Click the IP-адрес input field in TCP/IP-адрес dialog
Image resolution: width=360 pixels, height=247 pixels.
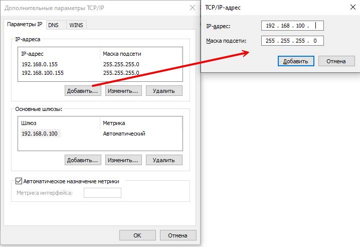coord(292,26)
